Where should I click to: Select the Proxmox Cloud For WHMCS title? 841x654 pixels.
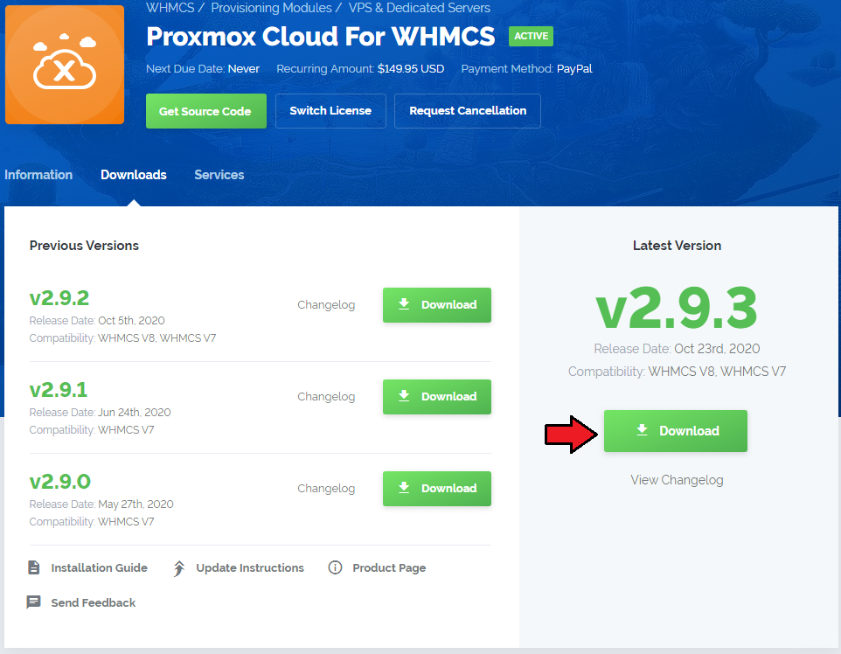click(x=321, y=37)
